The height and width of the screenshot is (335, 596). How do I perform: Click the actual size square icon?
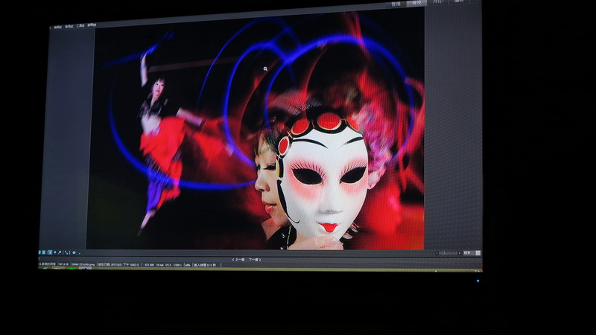(478, 252)
